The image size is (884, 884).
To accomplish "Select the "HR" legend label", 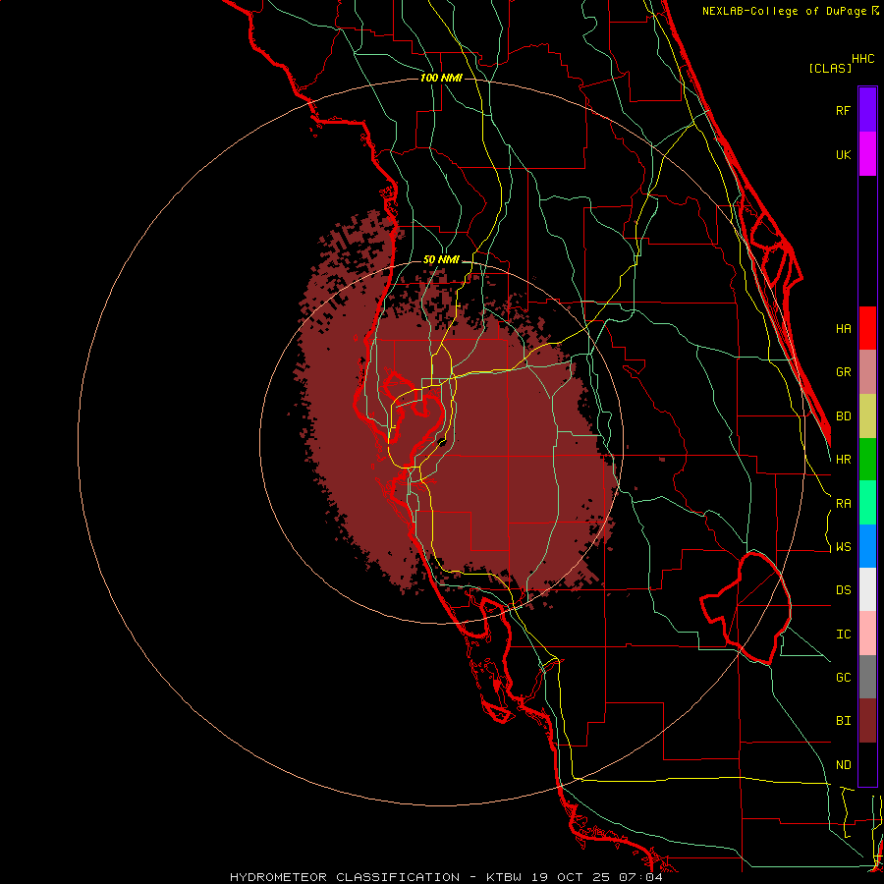I will click(x=843, y=460).
